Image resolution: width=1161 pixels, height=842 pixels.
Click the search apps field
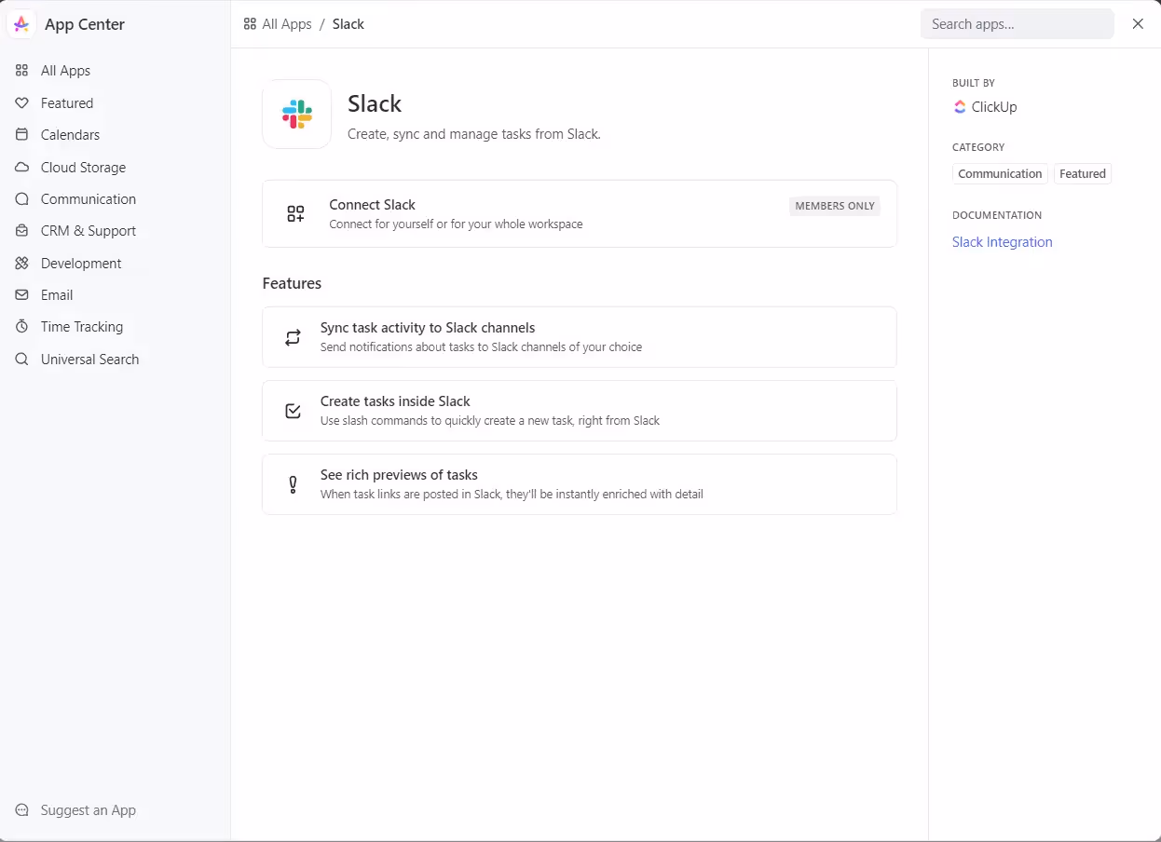pyautogui.click(x=1017, y=23)
